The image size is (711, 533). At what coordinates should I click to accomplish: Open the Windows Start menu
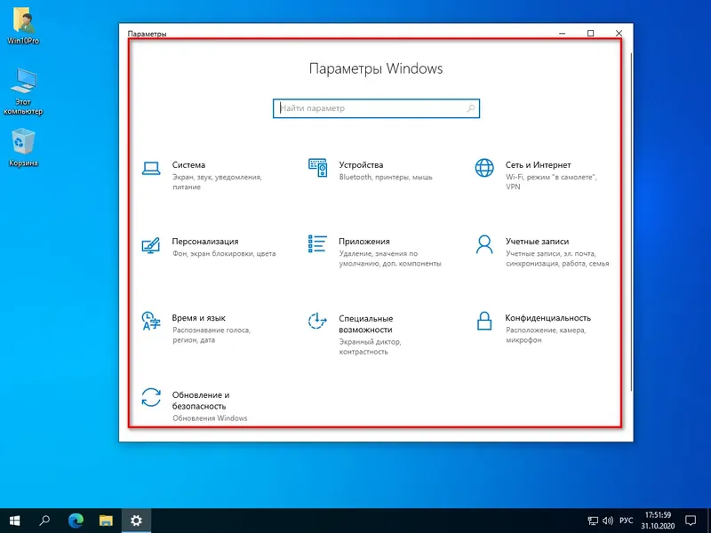pyautogui.click(x=14, y=521)
